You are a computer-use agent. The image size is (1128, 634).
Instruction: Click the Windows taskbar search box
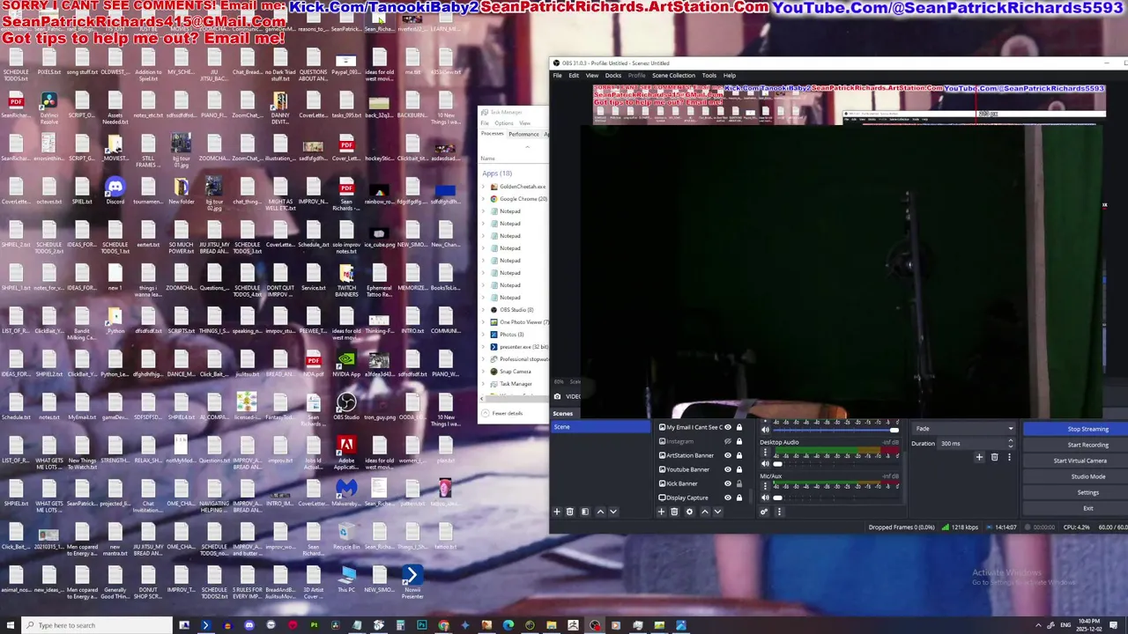pos(99,625)
